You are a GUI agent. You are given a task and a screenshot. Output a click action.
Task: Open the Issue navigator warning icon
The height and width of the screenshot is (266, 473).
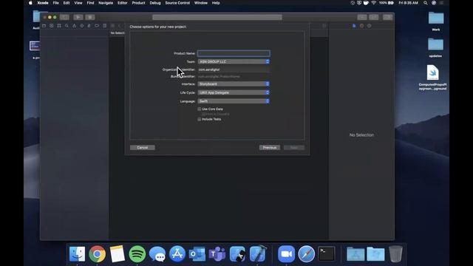[x=74, y=26]
